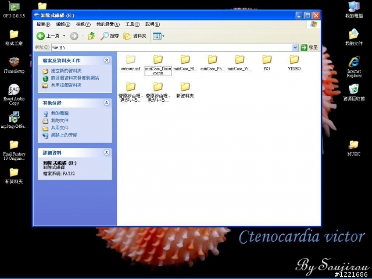Go to 網路上的芳鄰 in the side panel
Viewport: 372px width, 279px height.
64,135
